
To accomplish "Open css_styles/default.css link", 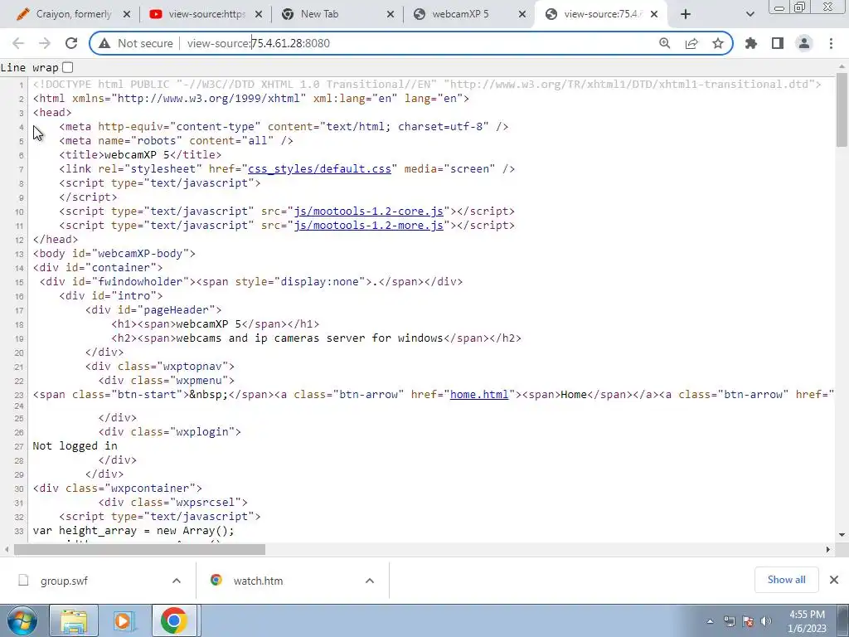I will 319,169.
